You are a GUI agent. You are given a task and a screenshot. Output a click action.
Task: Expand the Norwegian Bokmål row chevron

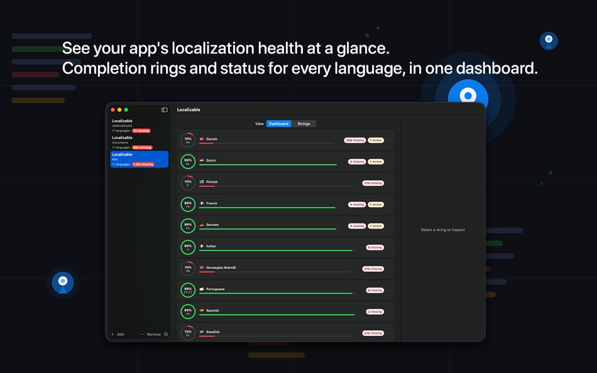pos(389,269)
